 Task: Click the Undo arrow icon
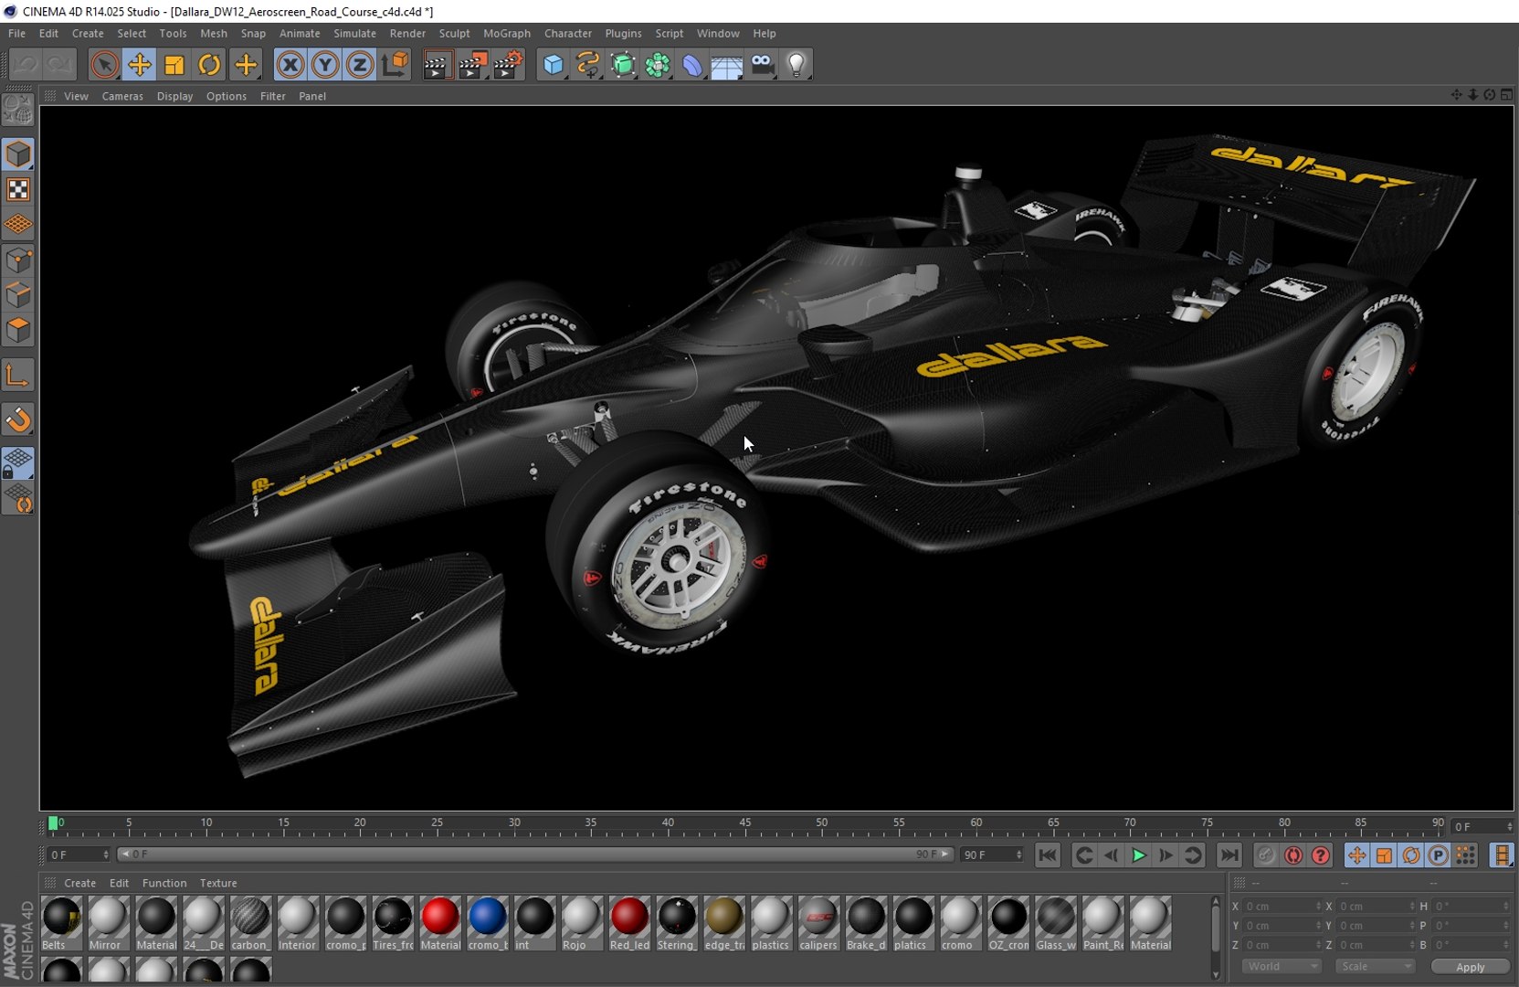click(x=25, y=65)
